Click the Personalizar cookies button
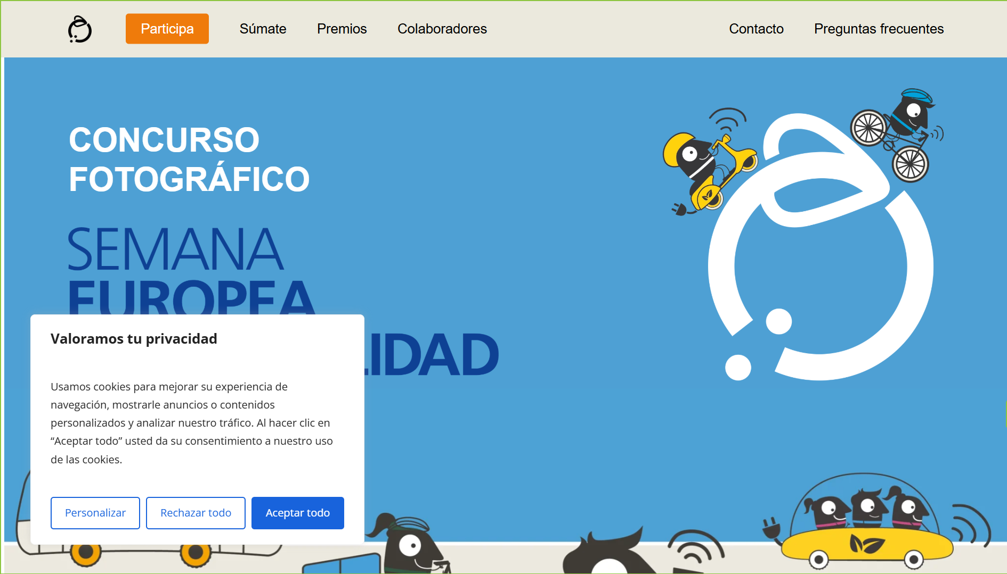 [95, 513]
